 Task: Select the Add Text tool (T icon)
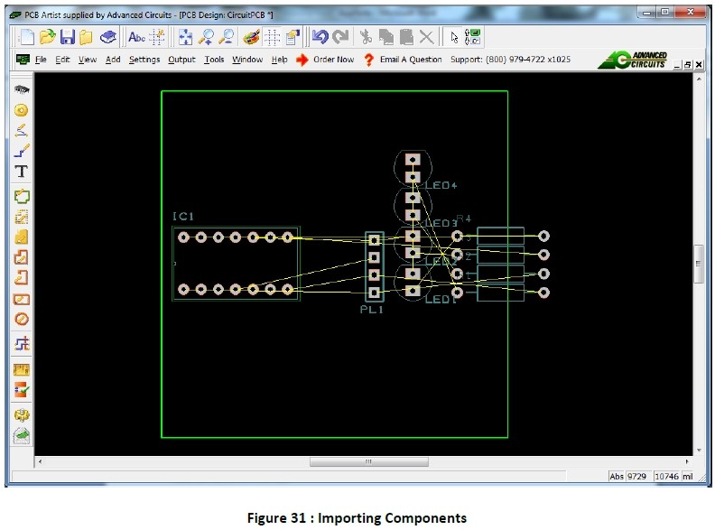(22, 172)
